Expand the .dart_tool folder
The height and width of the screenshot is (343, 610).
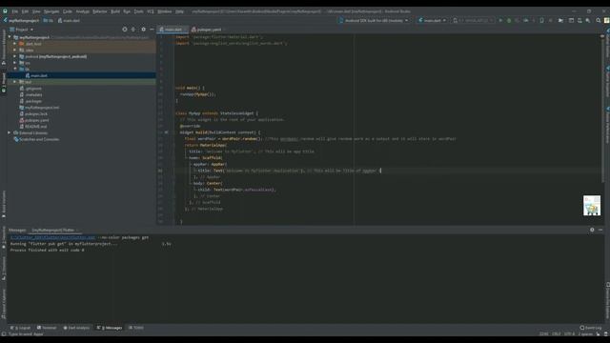coord(15,44)
